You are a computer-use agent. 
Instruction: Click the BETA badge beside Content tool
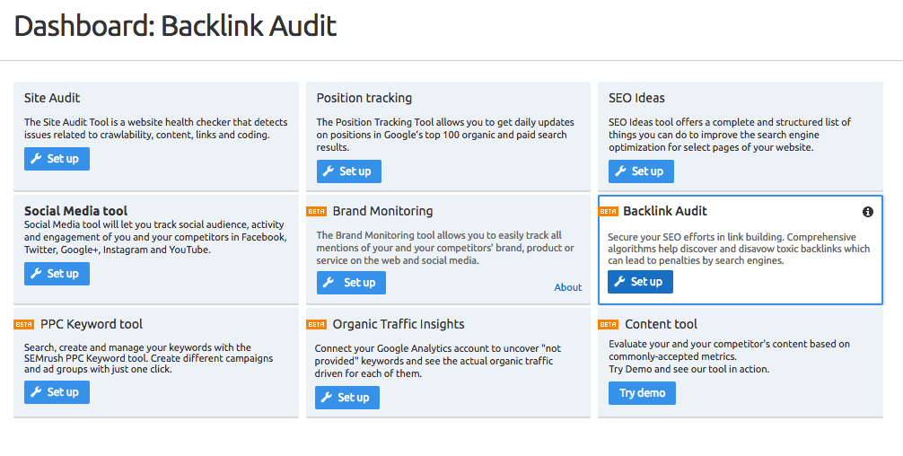coord(609,325)
